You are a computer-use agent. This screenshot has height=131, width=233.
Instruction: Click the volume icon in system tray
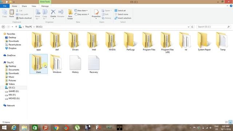(x=210, y=128)
